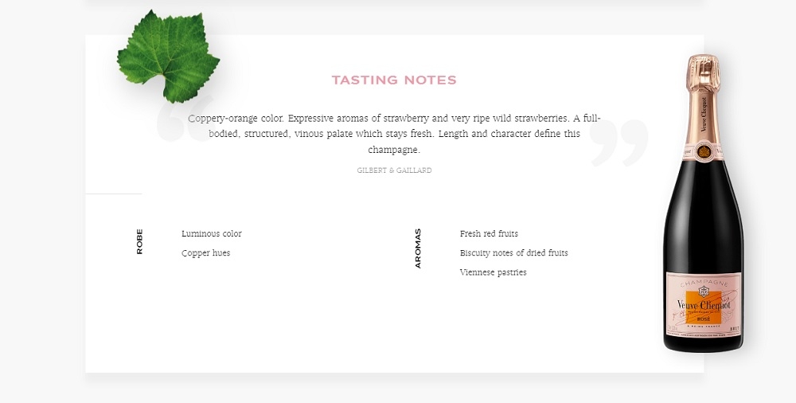Click the Coppery-orange color quote paragraph
Screen dimensions: 796x403
pos(395,134)
